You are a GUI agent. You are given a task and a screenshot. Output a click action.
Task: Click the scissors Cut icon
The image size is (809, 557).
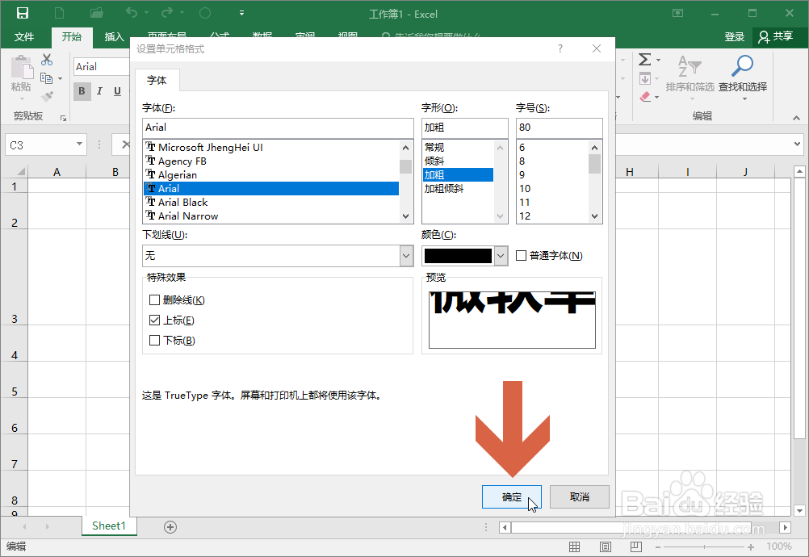(x=46, y=59)
